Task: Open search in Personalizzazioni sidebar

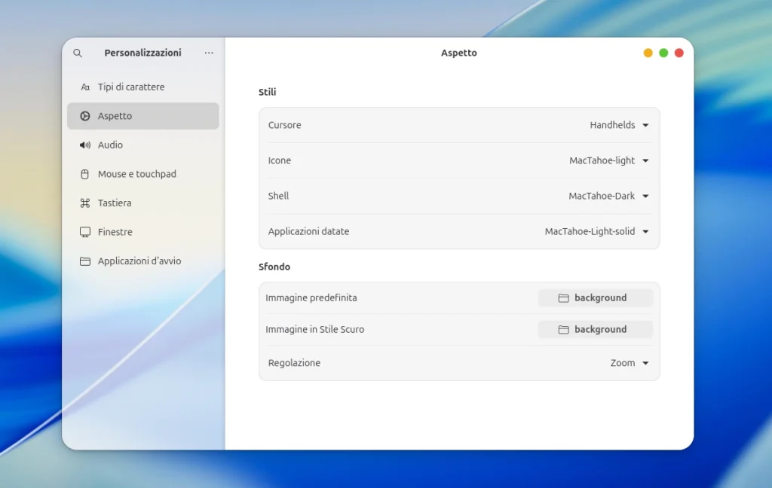Action: 78,53
